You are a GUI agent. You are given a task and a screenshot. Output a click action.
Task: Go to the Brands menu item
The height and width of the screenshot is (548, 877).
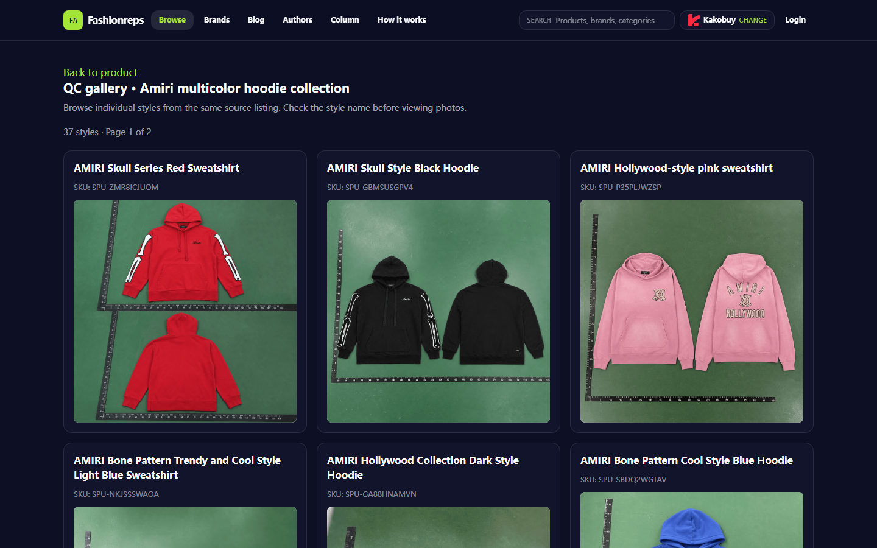coord(217,20)
